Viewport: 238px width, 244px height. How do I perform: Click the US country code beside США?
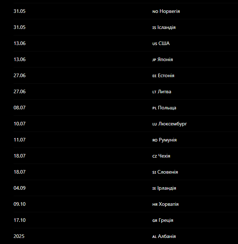coord(155,44)
